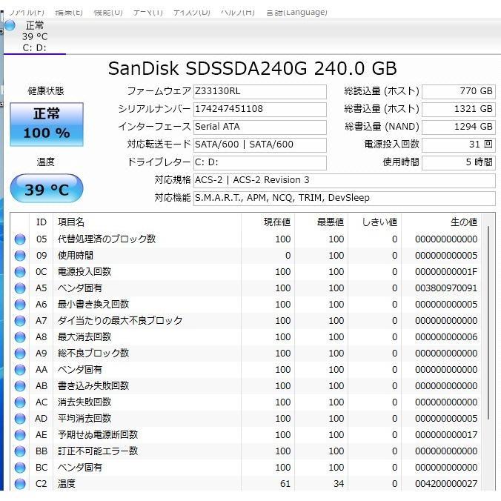This screenshot has width=501, height=501.
Task: Click the 最悪値 column header
Action: (x=321, y=222)
